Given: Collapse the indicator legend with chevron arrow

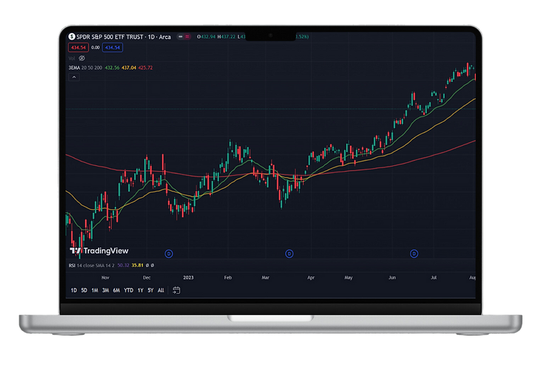Looking at the screenshot, I should [x=74, y=77].
